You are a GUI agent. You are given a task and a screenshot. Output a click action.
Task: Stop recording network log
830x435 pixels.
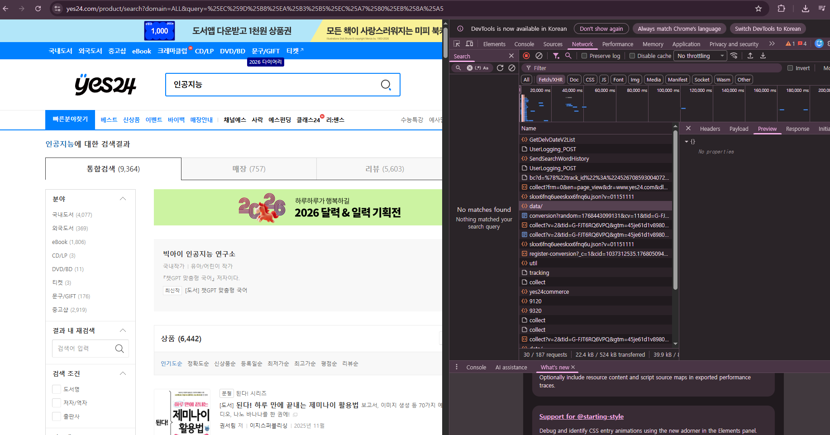click(526, 56)
